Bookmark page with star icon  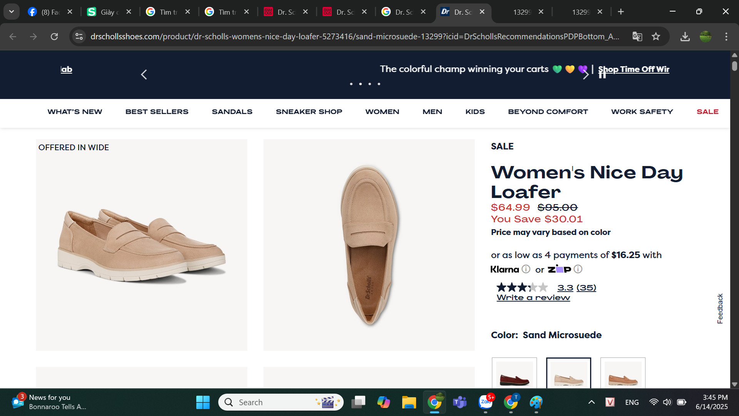[656, 37]
